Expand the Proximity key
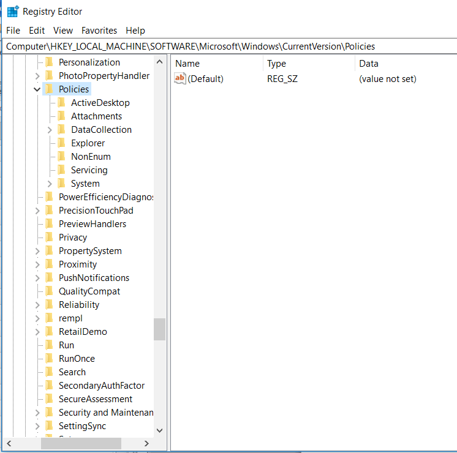 (x=37, y=264)
